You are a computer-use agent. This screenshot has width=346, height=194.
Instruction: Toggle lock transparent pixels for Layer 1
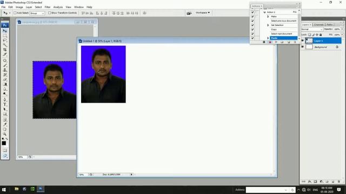point(309,34)
